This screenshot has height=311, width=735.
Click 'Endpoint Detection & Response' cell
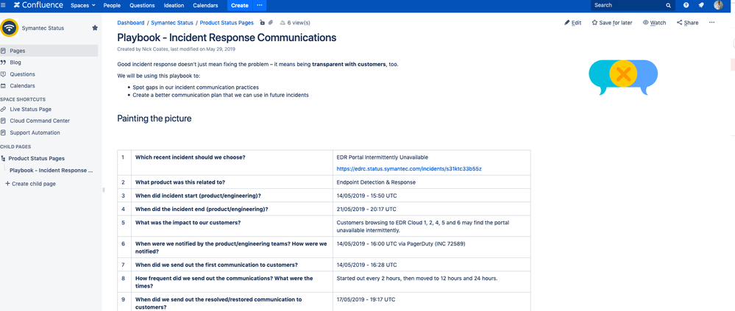coord(432,182)
